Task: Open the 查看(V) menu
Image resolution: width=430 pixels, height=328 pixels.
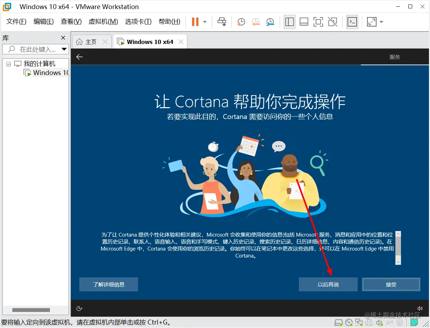Action: 71,22
